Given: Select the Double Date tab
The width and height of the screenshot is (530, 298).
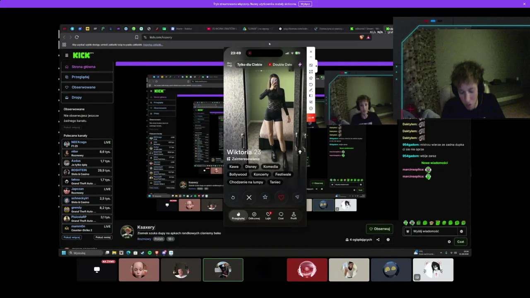Looking at the screenshot, I should tap(280, 65).
